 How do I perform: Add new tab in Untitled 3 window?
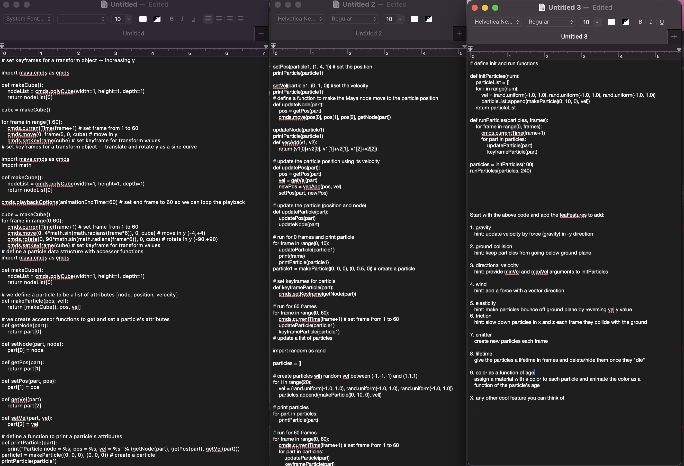tap(674, 37)
